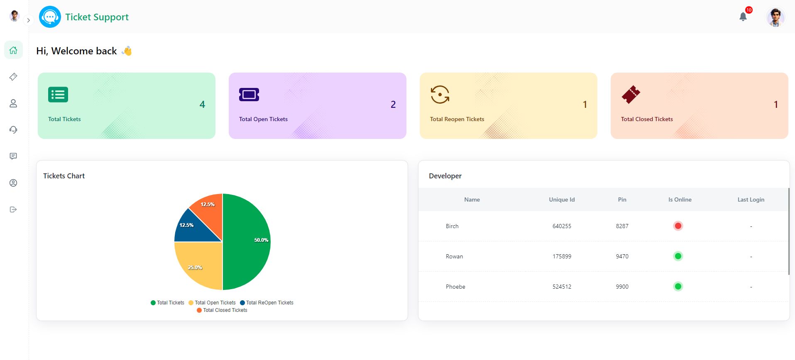The height and width of the screenshot is (360, 795).
Task: Click the Last Login column header
Action: [x=751, y=199]
